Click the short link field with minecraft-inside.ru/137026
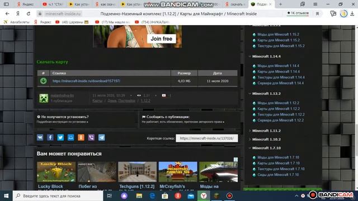The width and height of the screenshot is (358, 201). [x=206, y=138]
